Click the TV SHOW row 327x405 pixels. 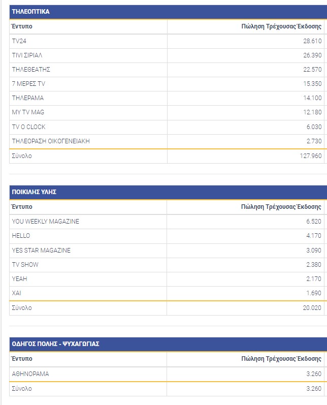pos(25,264)
